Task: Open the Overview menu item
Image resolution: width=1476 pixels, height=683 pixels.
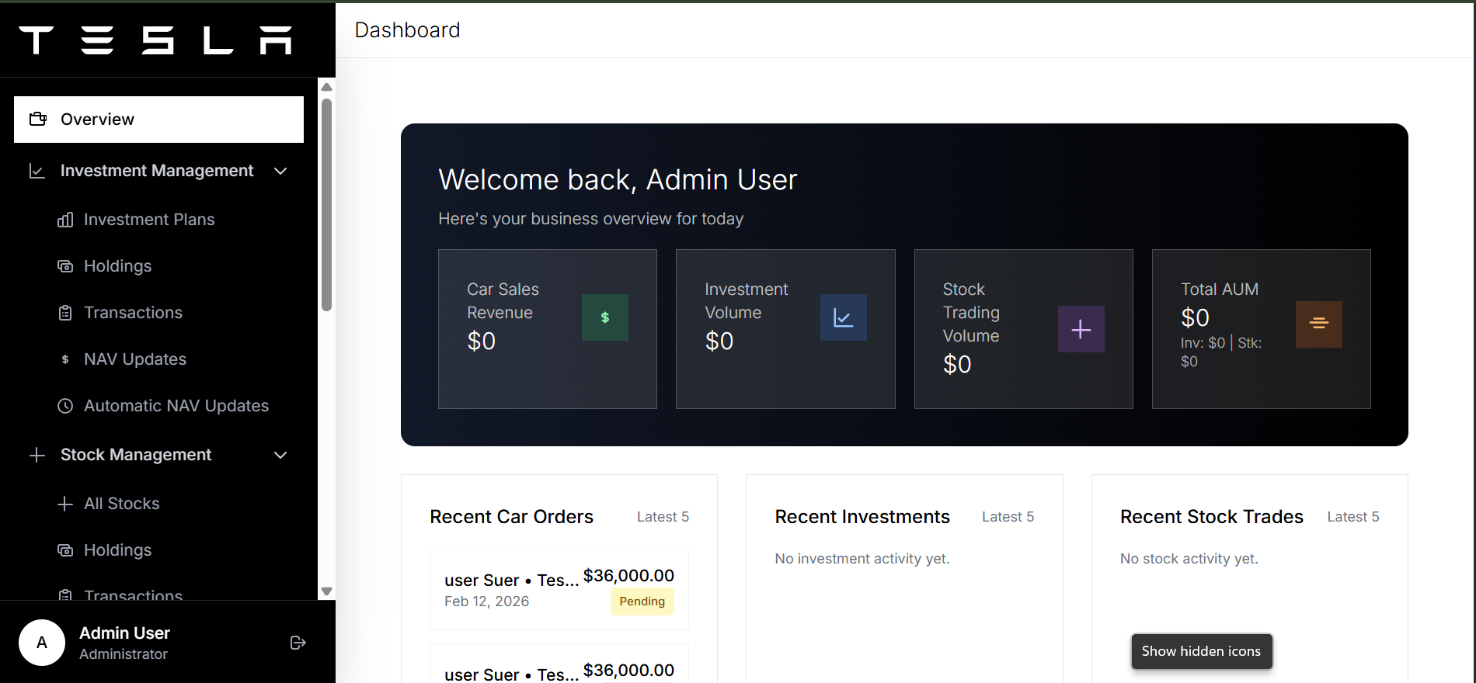Action: click(x=158, y=120)
